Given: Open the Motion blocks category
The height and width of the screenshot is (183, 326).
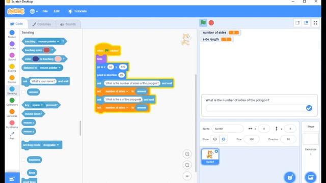Looking at the screenshot, I should [x=12, y=34].
